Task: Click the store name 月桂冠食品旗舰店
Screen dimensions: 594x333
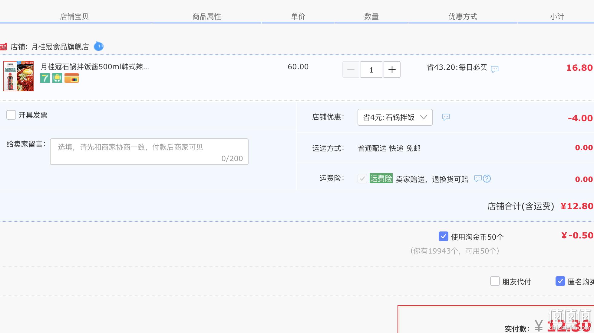Action: (60, 47)
